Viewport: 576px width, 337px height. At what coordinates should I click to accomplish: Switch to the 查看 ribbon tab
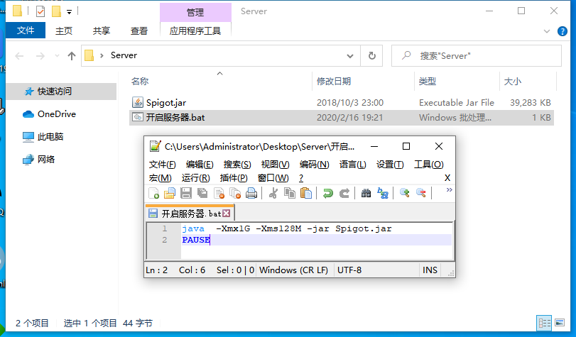coord(139,31)
